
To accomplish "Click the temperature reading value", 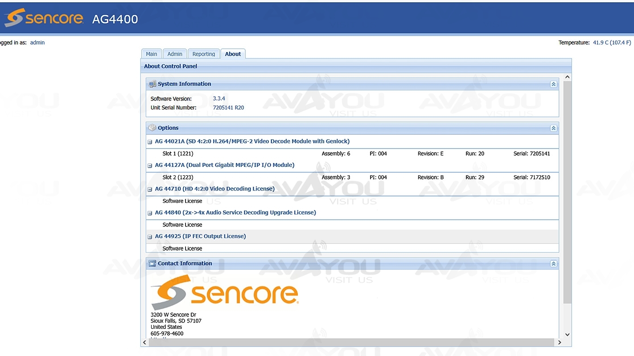I will 612,43.
